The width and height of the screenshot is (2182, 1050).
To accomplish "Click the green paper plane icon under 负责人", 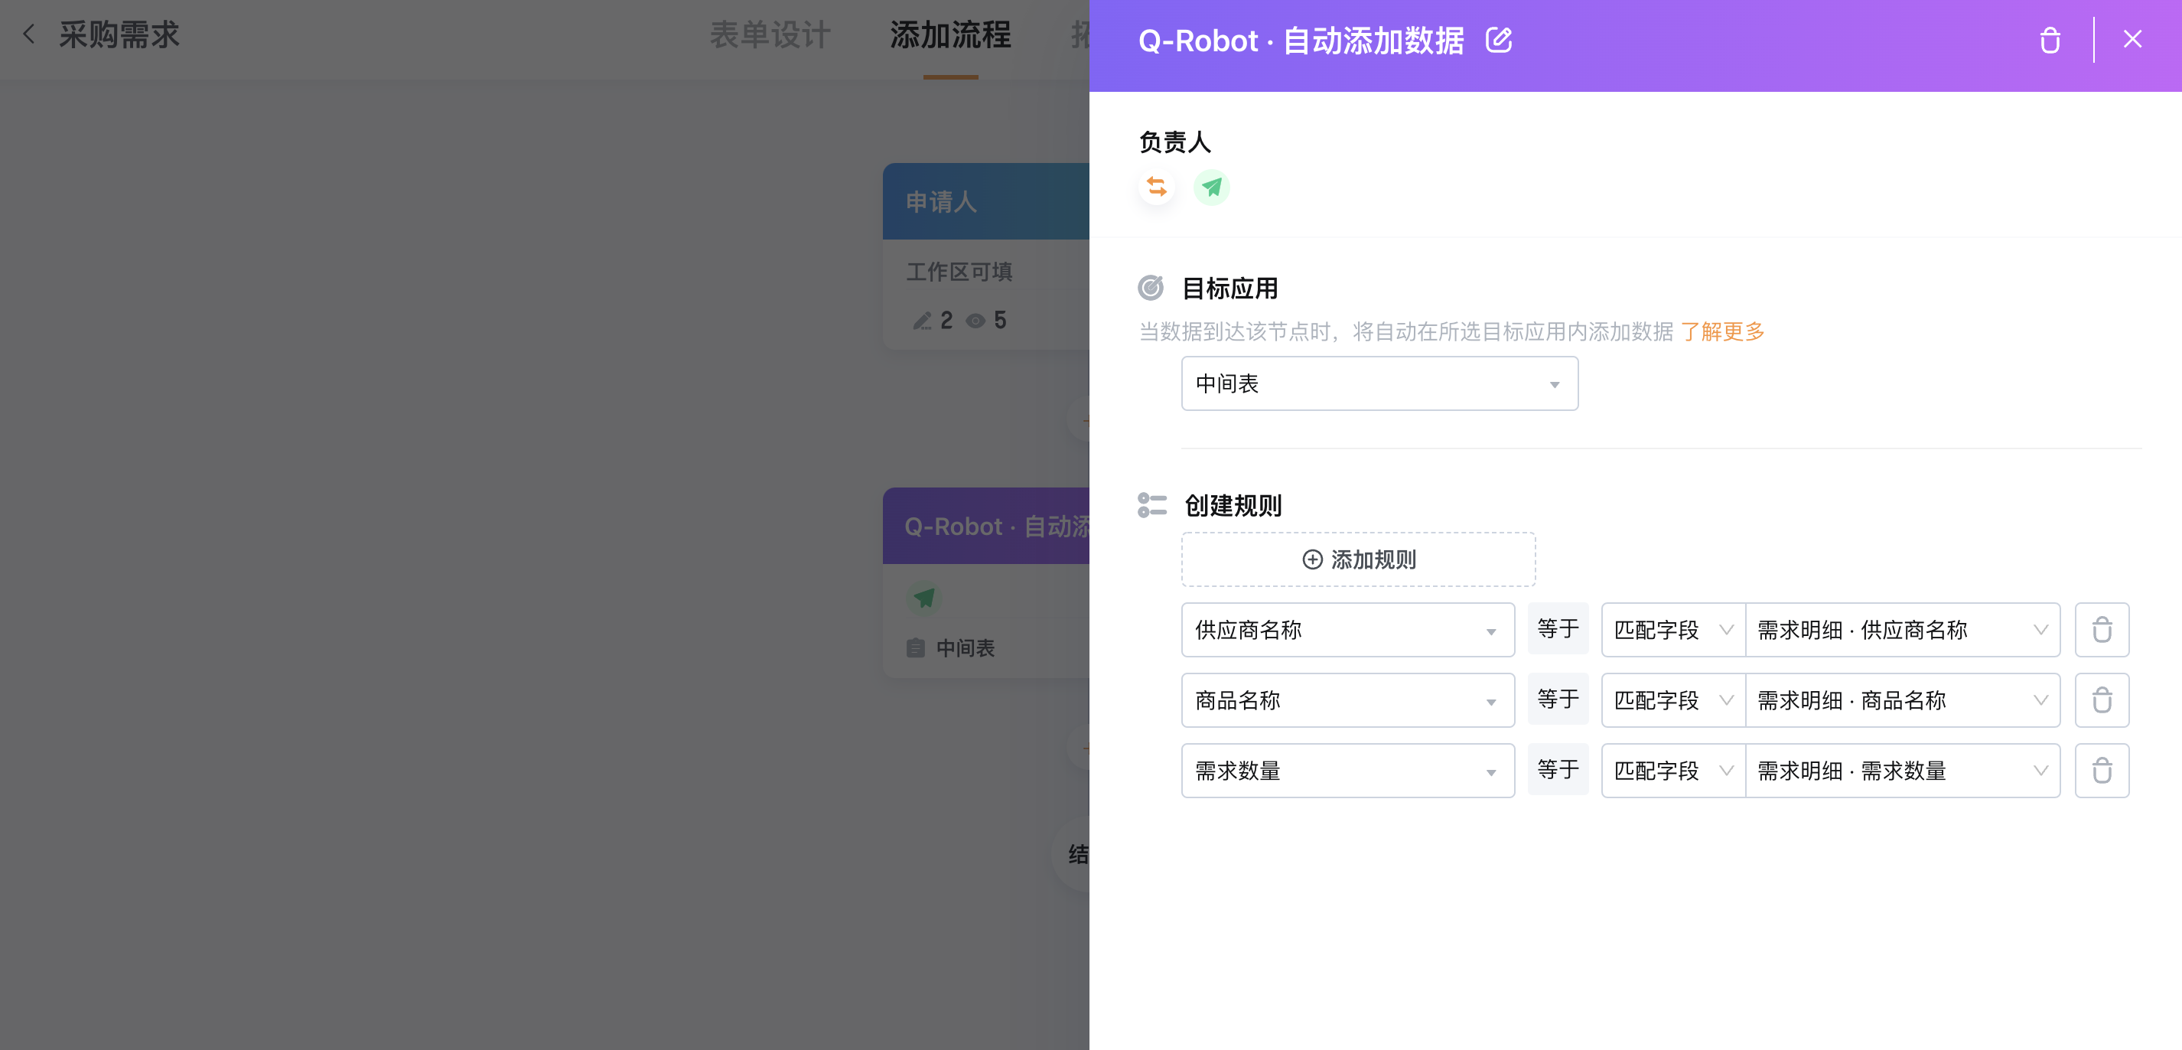I will point(1211,187).
